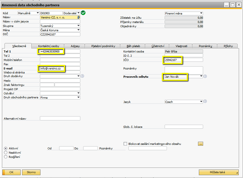
Task: Select the Aktivní radio button
Action: coord(6,148)
